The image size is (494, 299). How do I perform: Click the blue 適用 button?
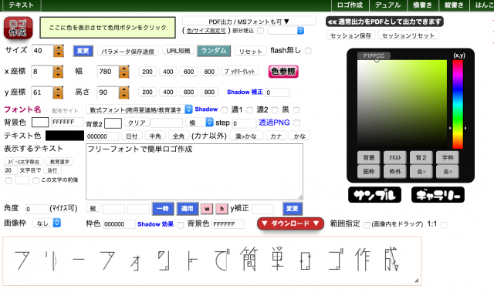coord(187,209)
